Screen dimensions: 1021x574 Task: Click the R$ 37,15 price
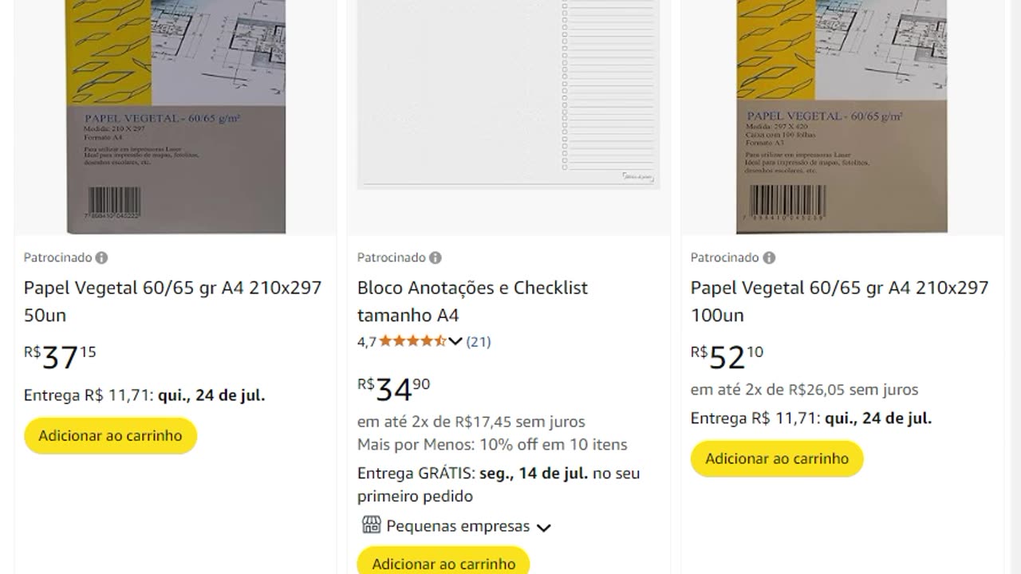pos(60,357)
